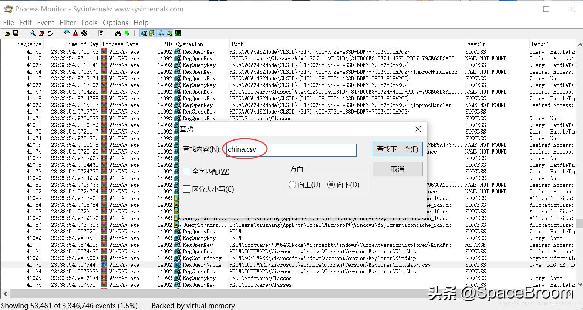Click the Process Name column header
583x310 pixels.
[x=121, y=44]
